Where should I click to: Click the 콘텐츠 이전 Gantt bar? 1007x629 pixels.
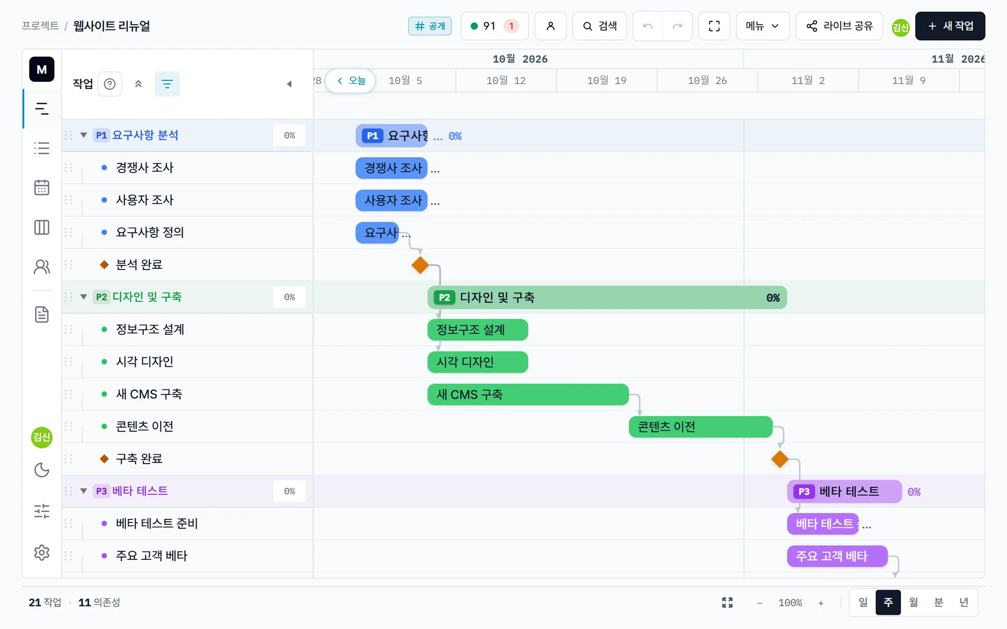click(700, 427)
